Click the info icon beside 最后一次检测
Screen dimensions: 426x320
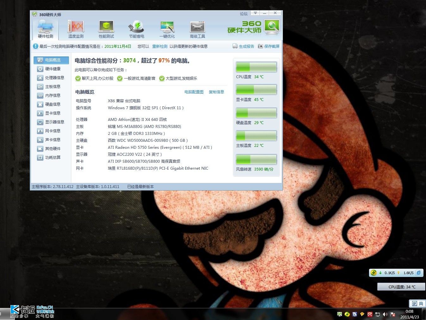[x=35, y=46]
